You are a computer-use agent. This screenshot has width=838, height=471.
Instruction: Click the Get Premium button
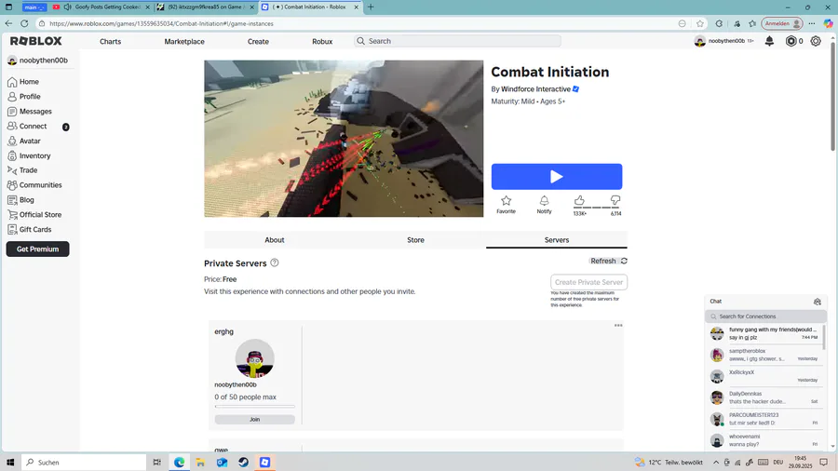tap(37, 249)
